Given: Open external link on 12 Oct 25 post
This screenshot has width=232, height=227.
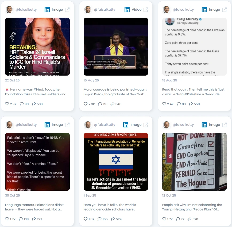Looking at the screenshot, I should 224,125.
